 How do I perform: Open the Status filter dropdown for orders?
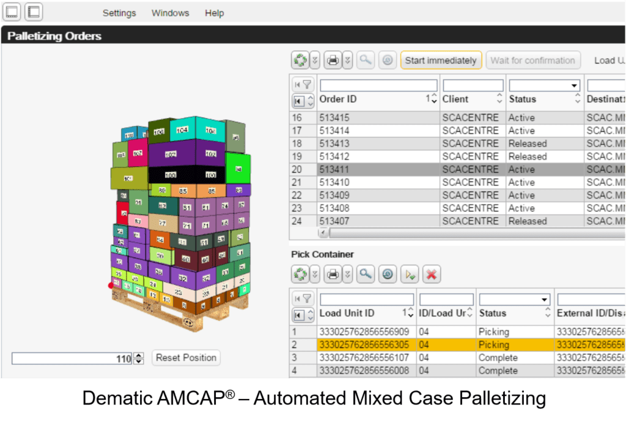pyautogui.click(x=573, y=86)
